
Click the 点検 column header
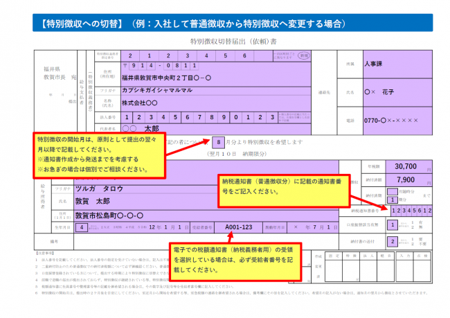[x=422, y=256]
